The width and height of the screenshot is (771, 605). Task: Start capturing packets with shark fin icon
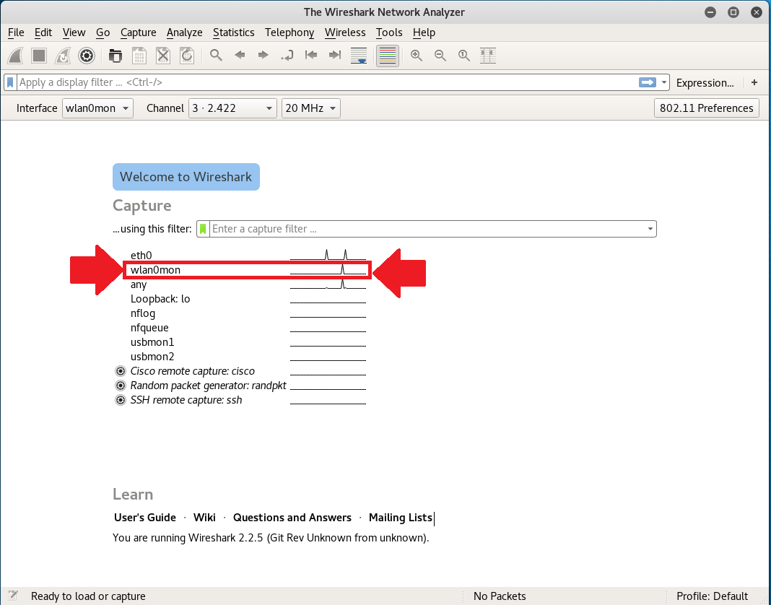tap(15, 56)
